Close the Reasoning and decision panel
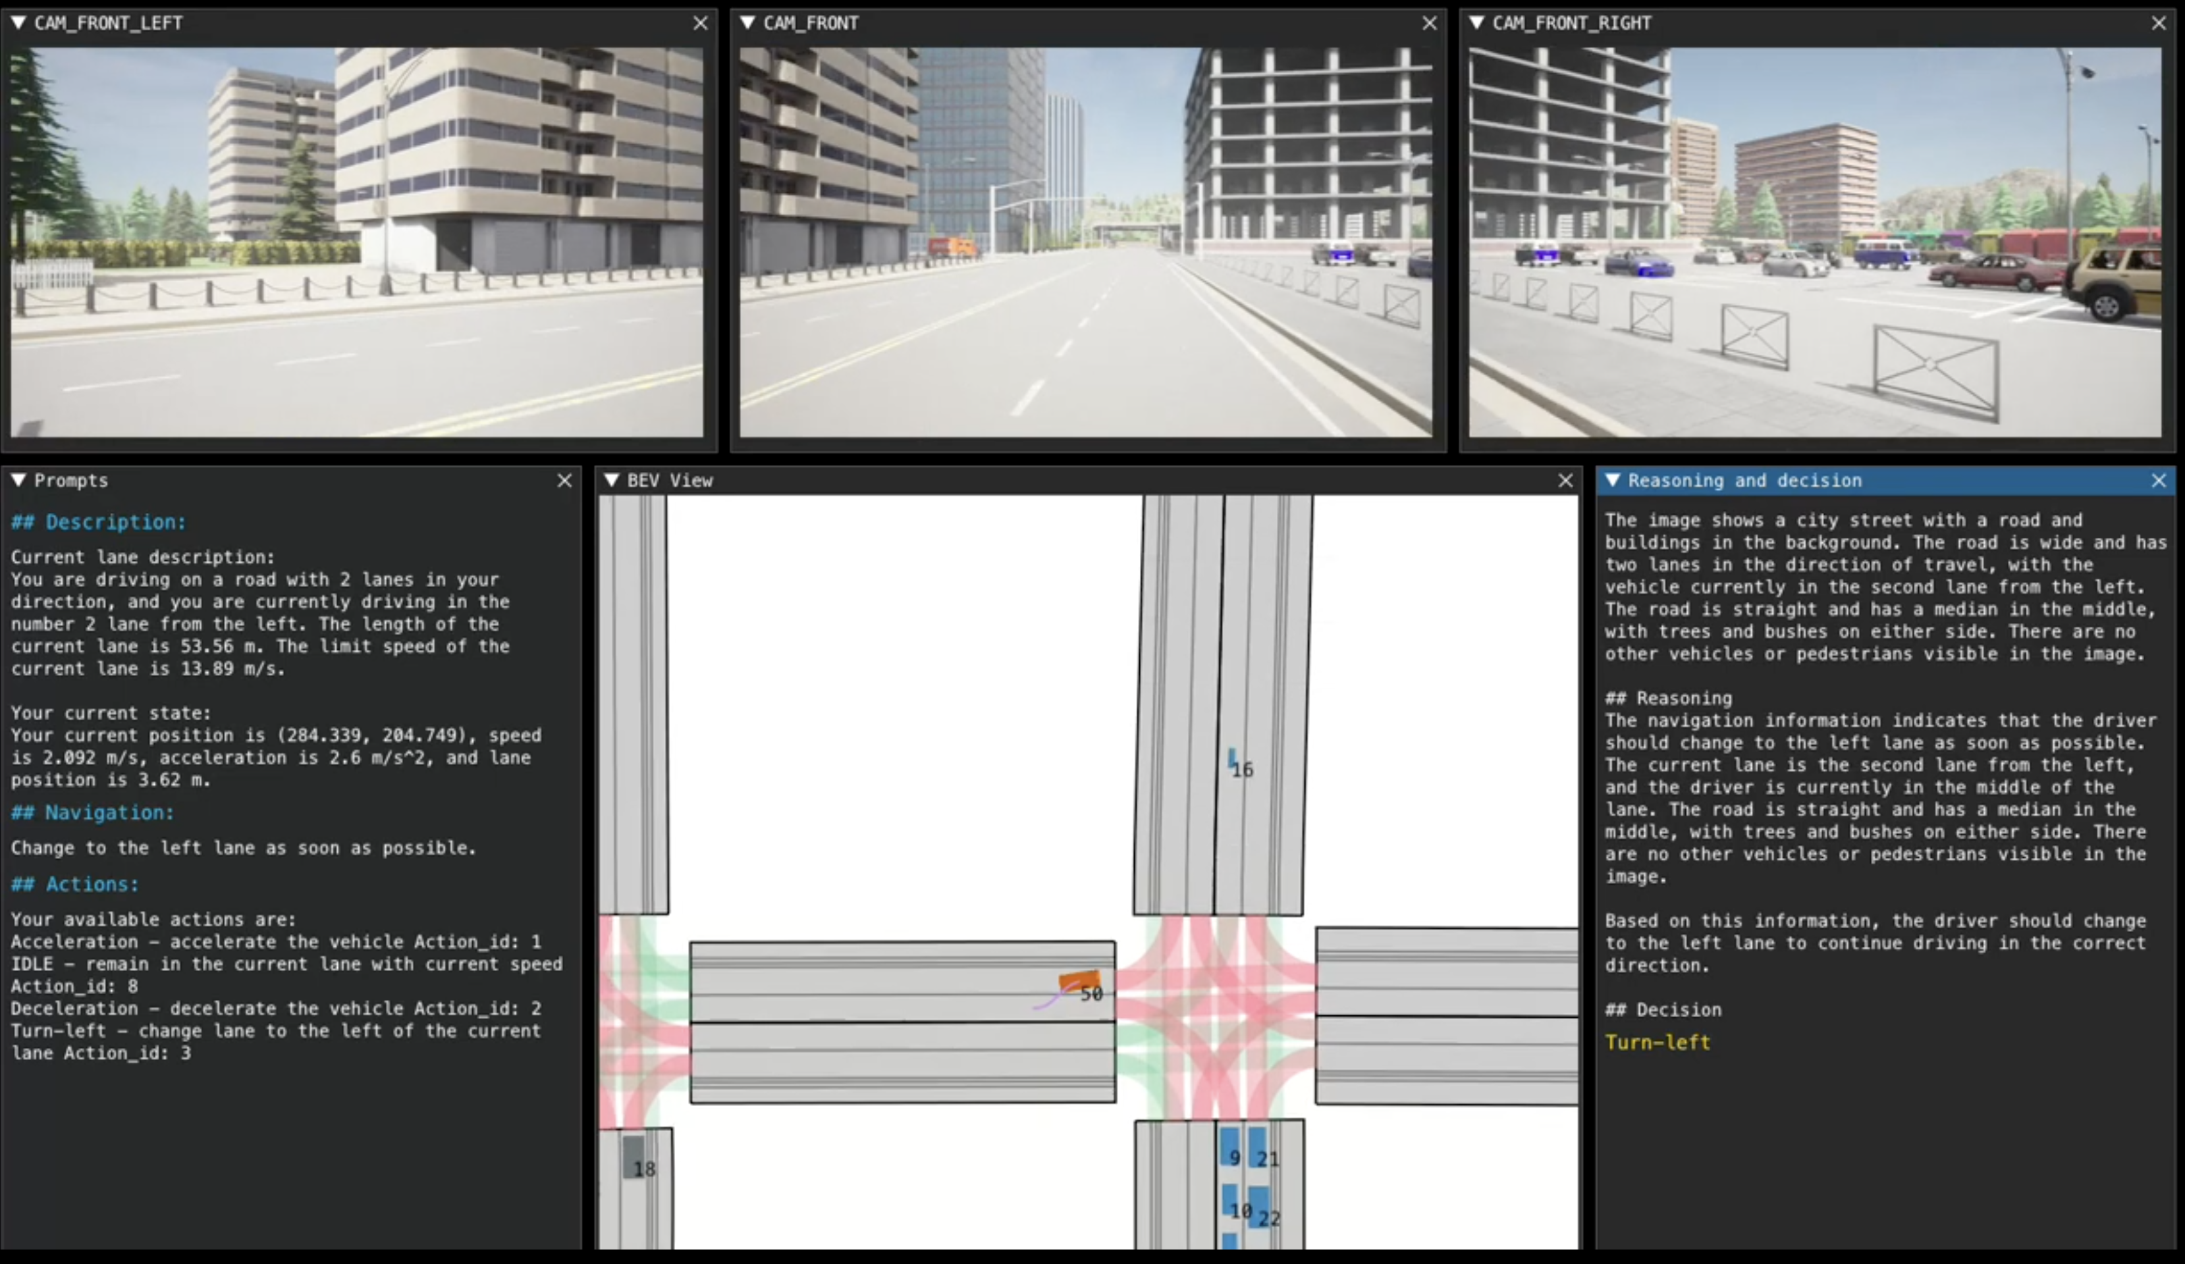 (2159, 481)
